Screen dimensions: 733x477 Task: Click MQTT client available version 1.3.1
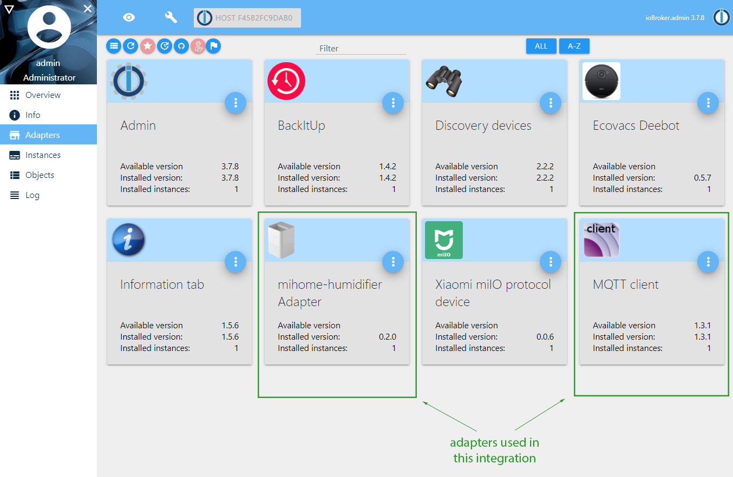pyautogui.click(x=702, y=326)
